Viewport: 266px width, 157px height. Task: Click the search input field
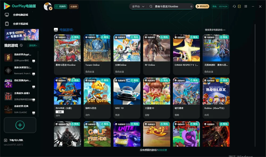tap(171, 6)
